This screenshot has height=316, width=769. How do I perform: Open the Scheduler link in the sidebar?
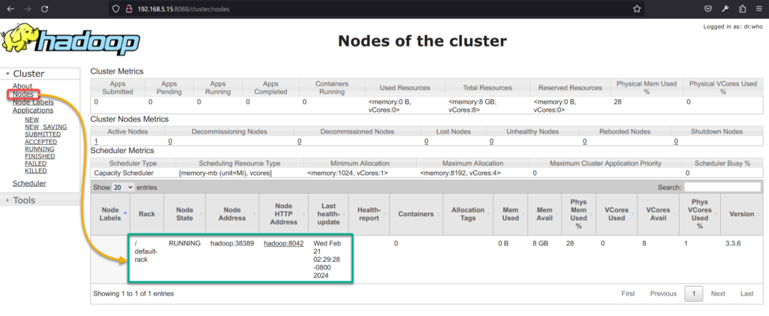[29, 183]
